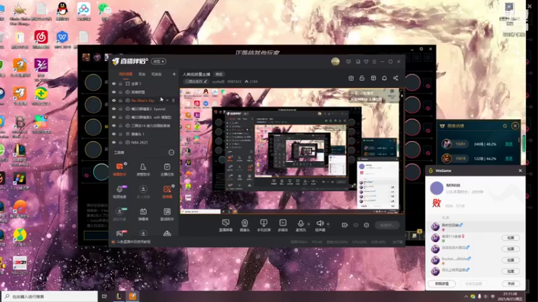
Task: Collapse the 工具箱 toolbox section
Action: [171, 152]
